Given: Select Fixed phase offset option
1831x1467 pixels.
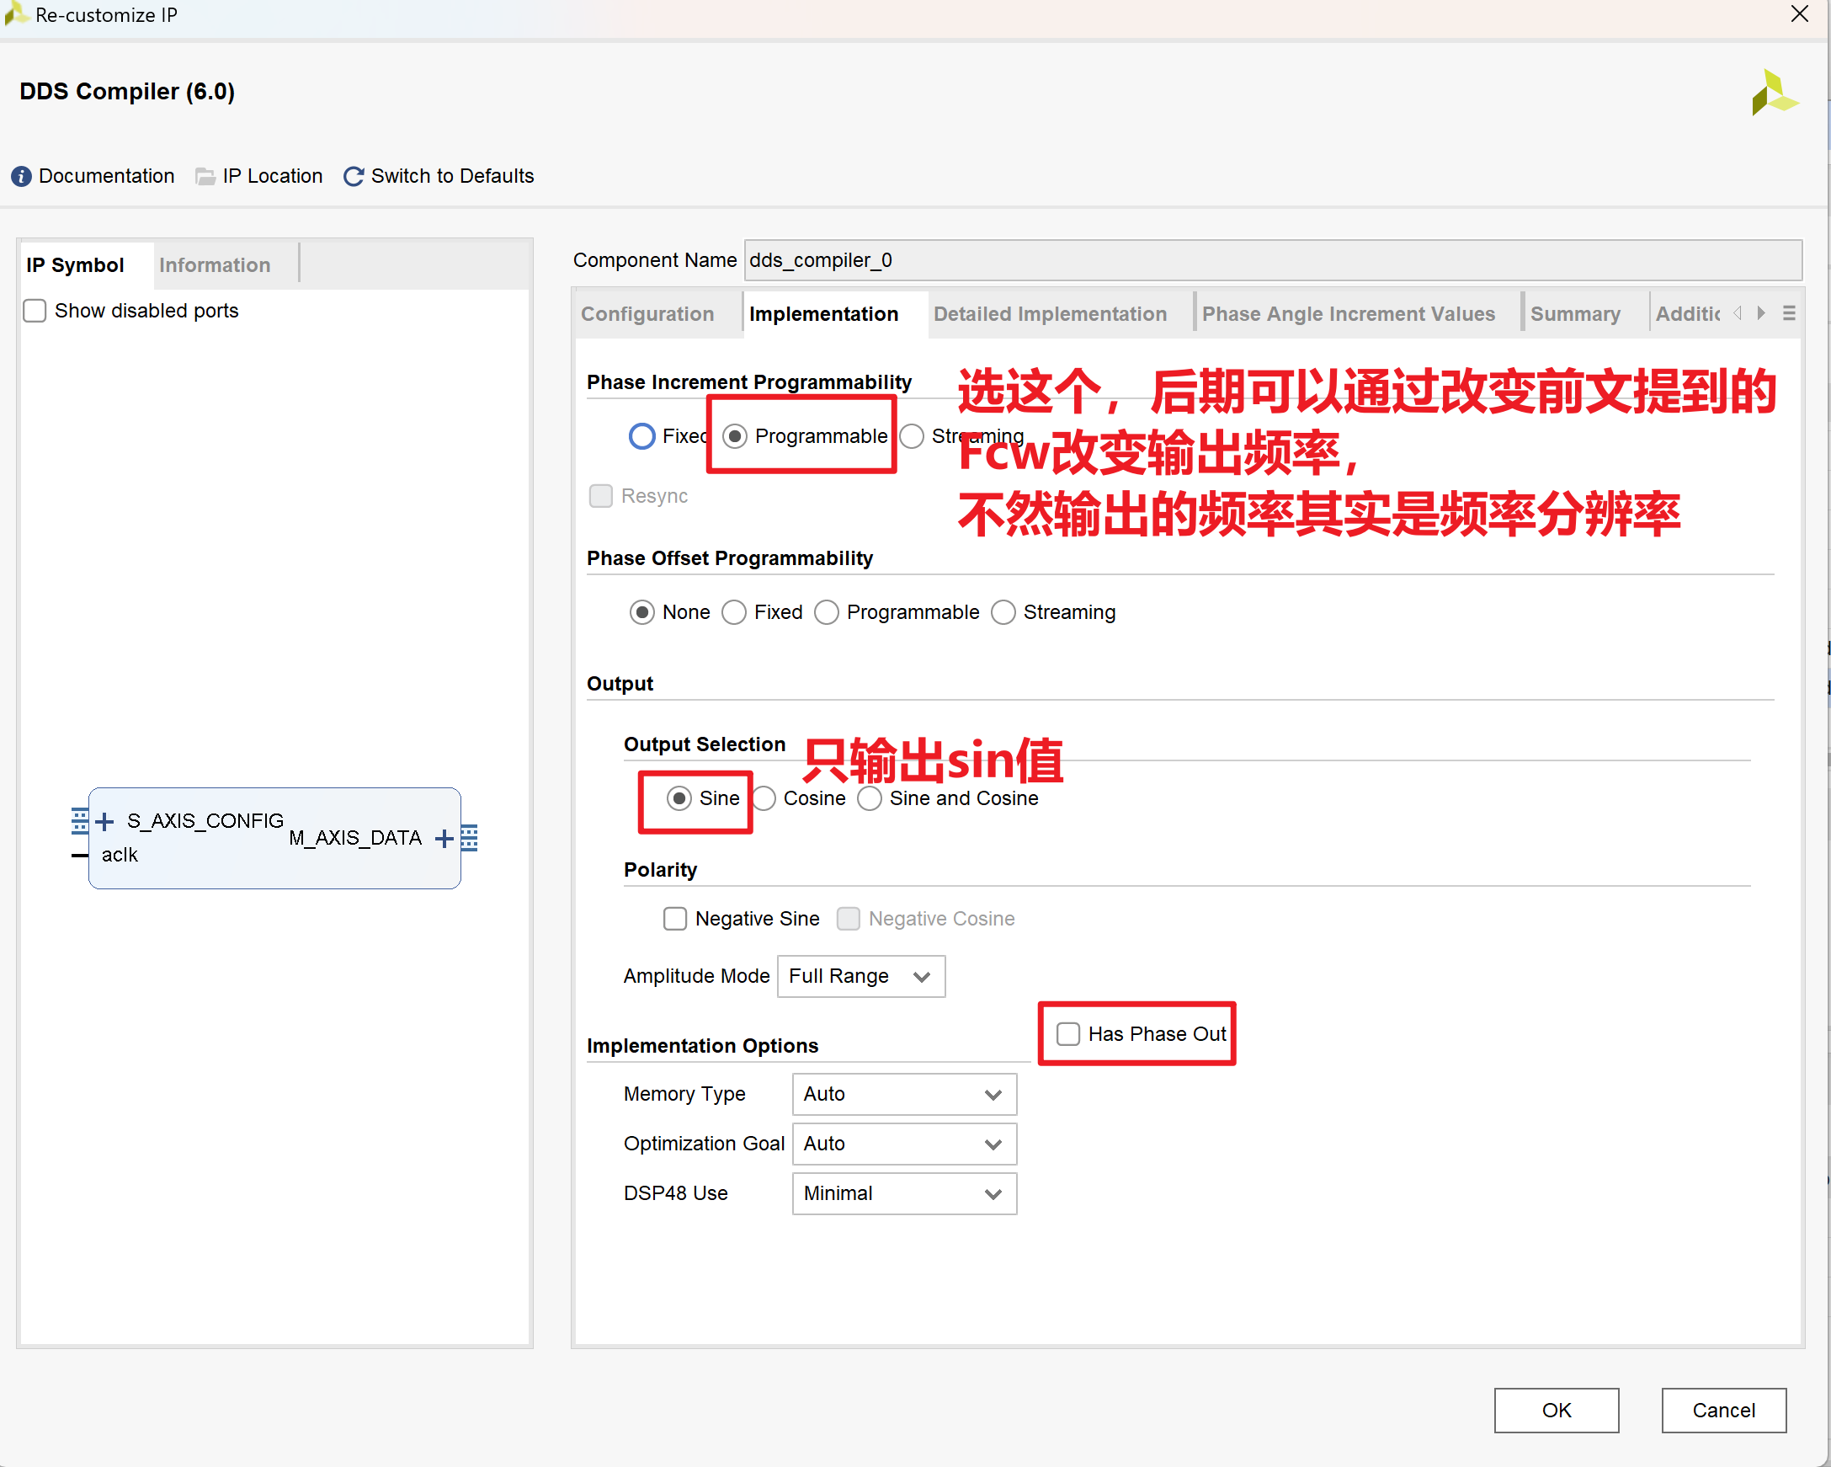Looking at the screenshot, I should [x=734, y=612].
